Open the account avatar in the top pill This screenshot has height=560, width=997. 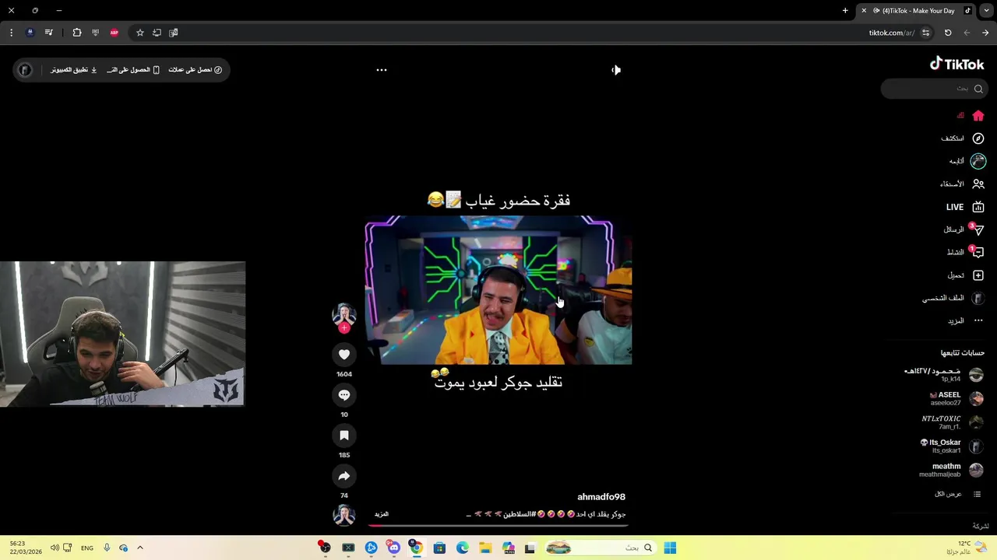coord(25,70)
